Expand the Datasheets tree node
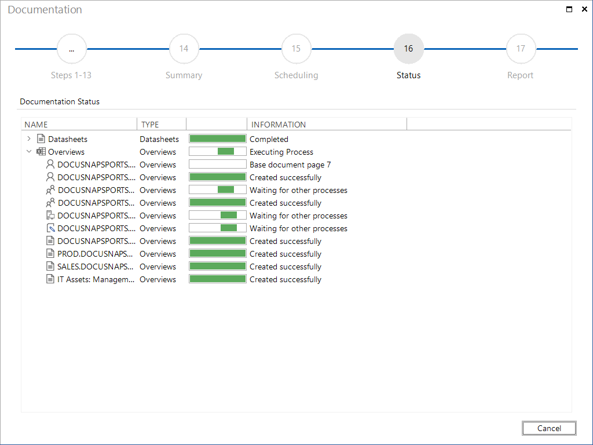The height and width of the screenshot is (445, 593). click(29, 139)
